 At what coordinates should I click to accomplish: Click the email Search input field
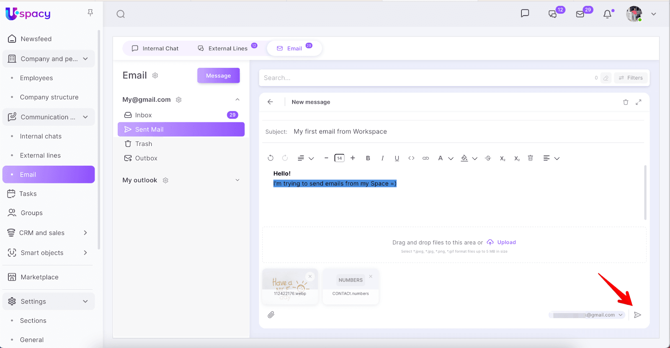[425, 78]
